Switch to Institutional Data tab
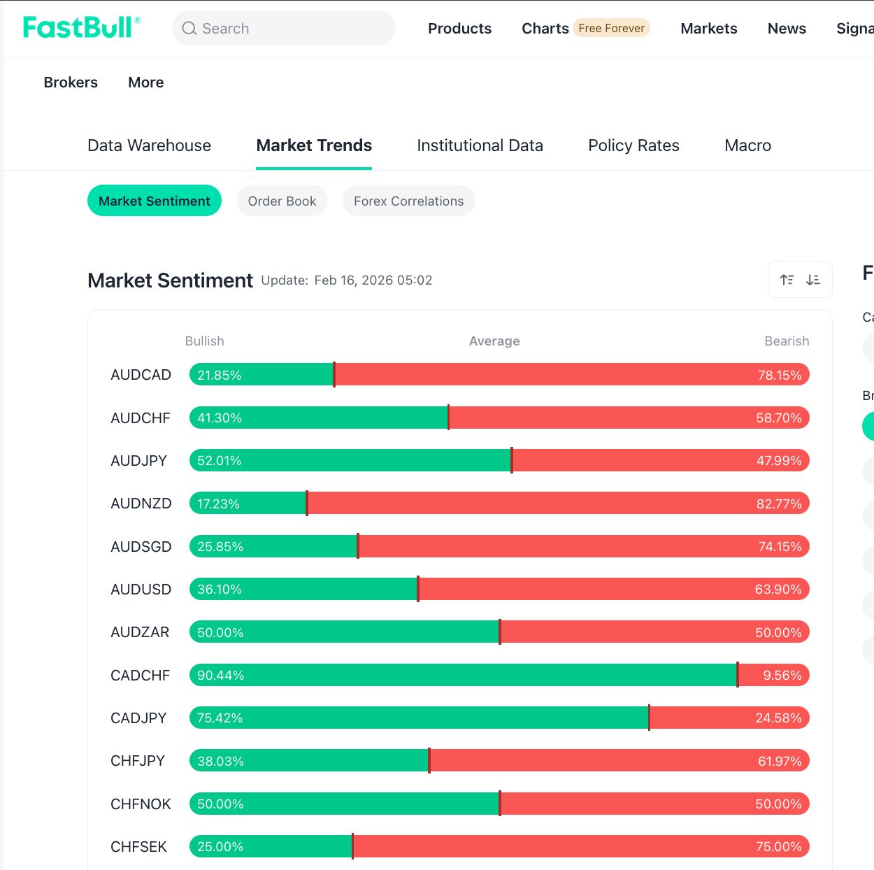The image size is (874, 870). 480,145
